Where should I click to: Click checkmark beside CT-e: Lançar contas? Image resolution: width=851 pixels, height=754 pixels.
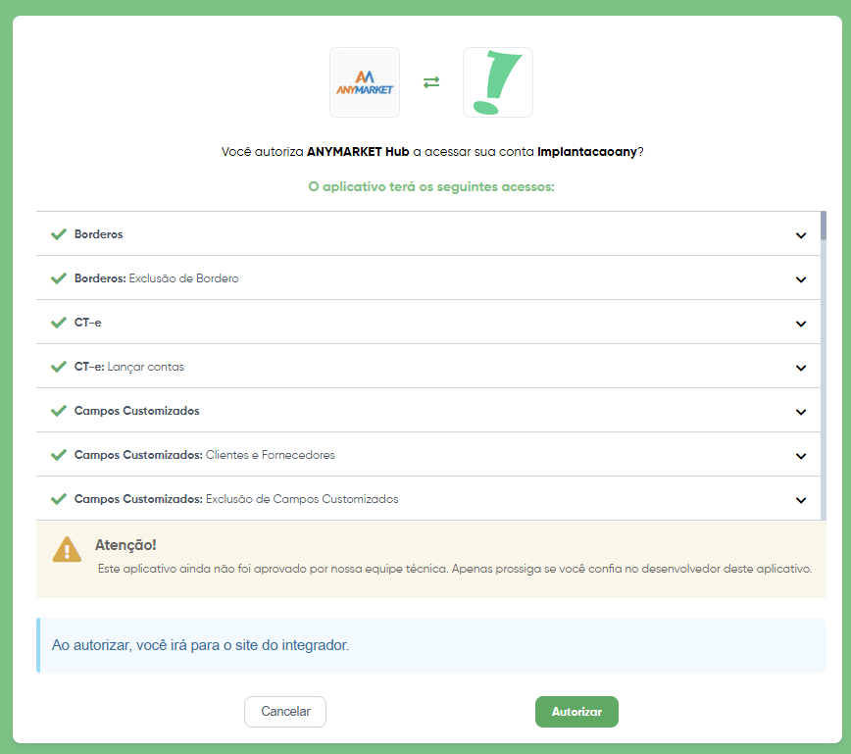point(58,367)
